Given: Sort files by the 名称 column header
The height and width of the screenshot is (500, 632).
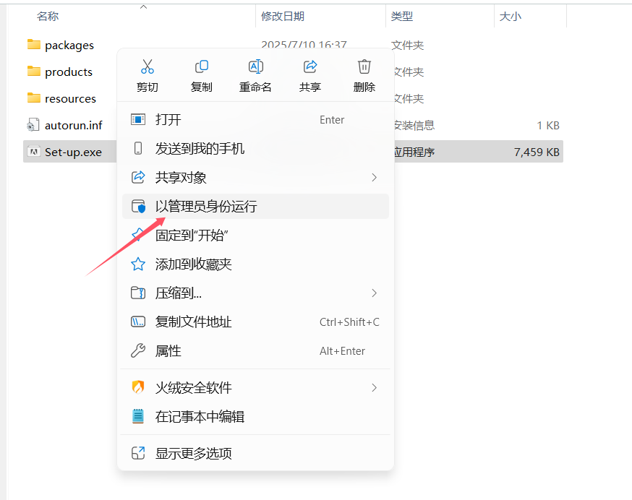Looking at the screenshot, I should coord(48,15).
